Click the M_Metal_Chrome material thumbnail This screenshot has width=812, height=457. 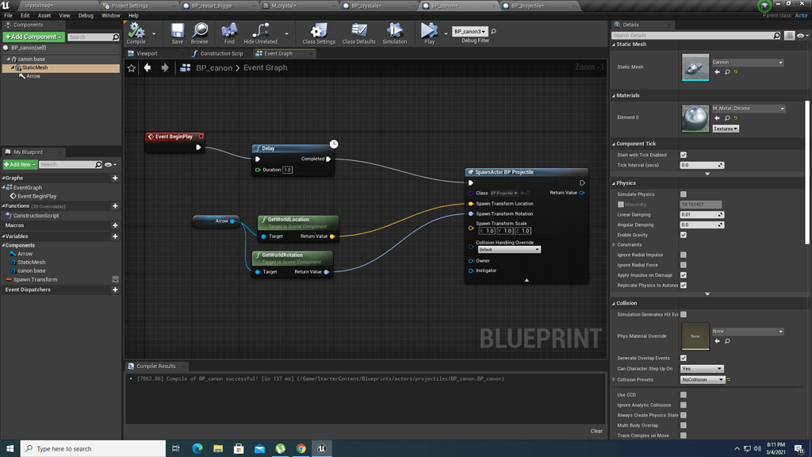(695, 118)
